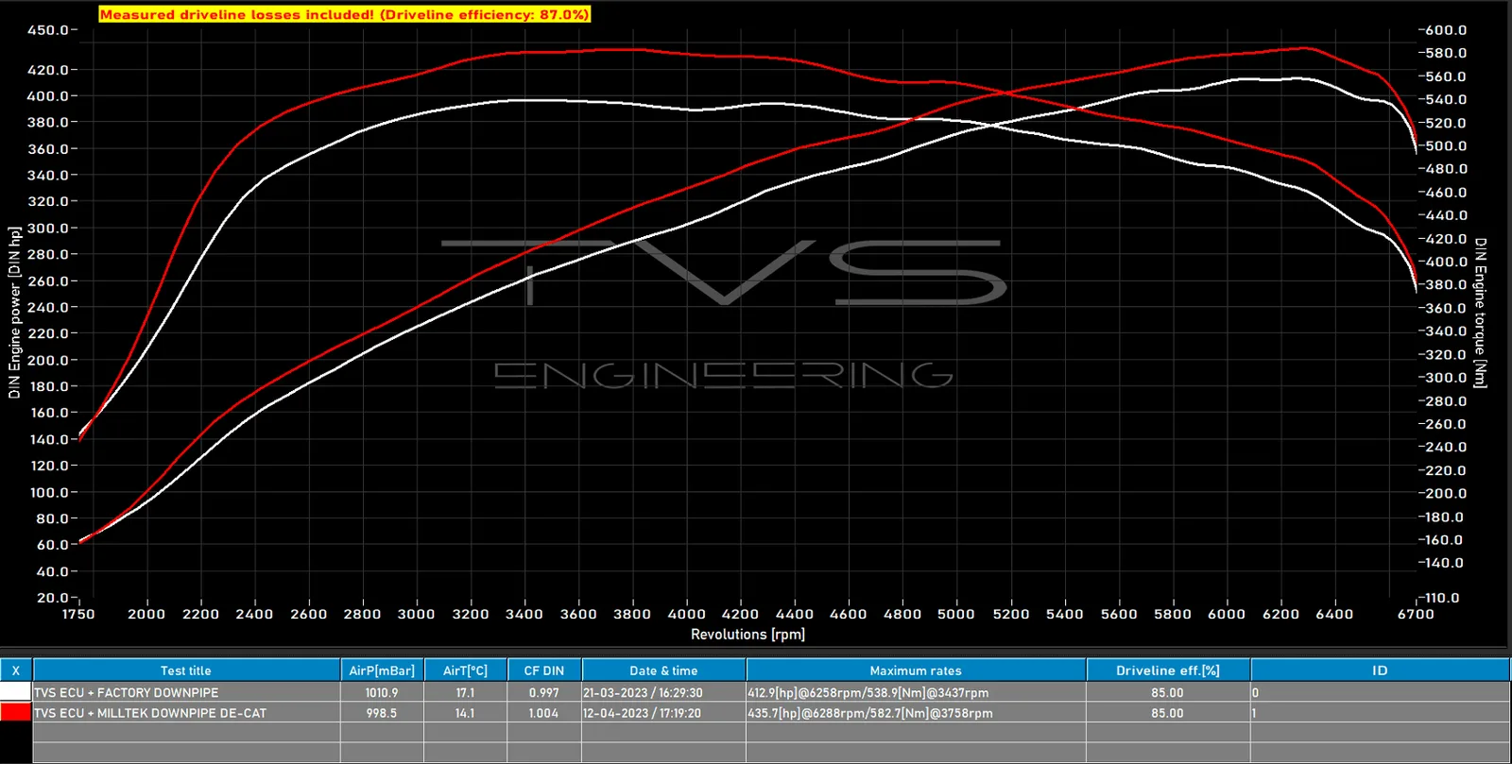Click the white color swatch for the factory downpipe run
Viewport: 1512px width, 764px height.
pyautogui.click(x=16, y=692)
